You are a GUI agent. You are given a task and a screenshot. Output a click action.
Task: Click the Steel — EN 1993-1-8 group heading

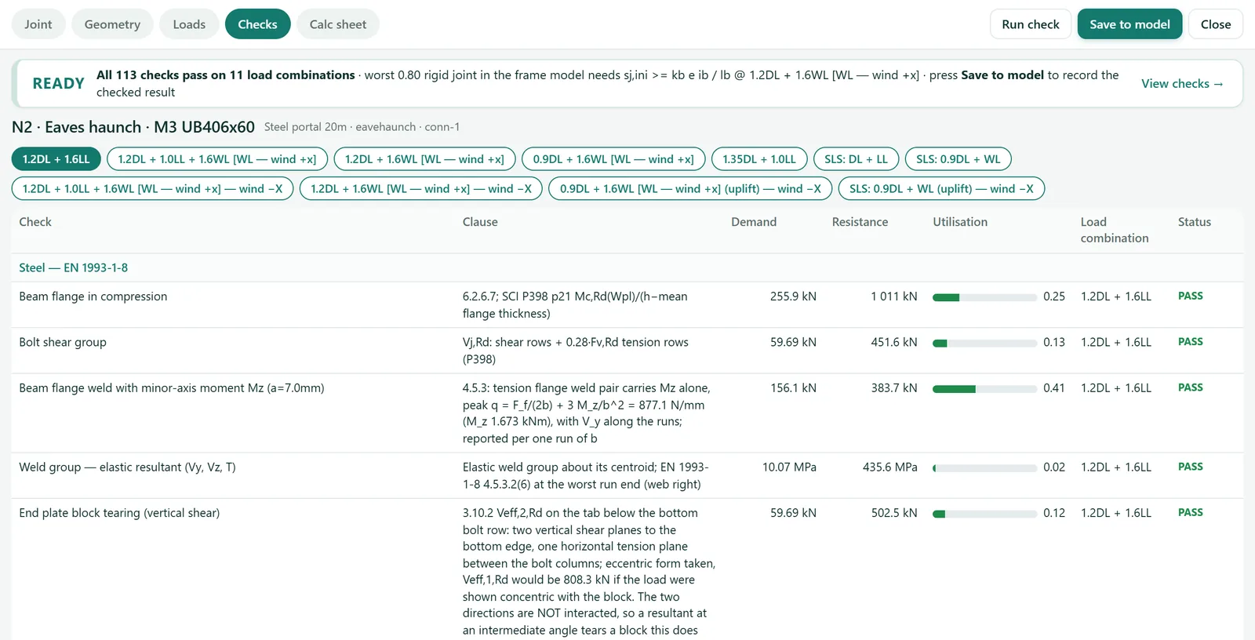pyautogui.click(x=74, y=267)
